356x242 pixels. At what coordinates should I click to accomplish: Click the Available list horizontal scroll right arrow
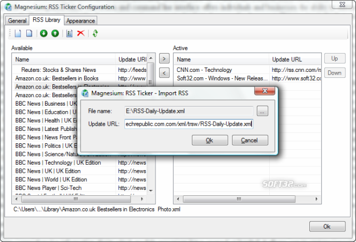click(142, 199)
